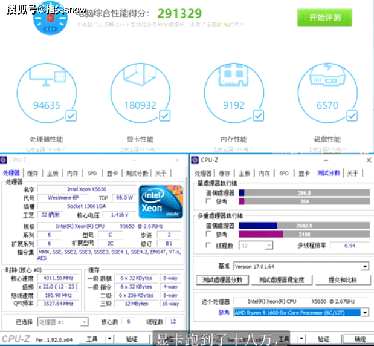Select 测试分数 tab in left CPU-Z window
The height and width of the screenshot is (346, 374).
click(137, 174)
